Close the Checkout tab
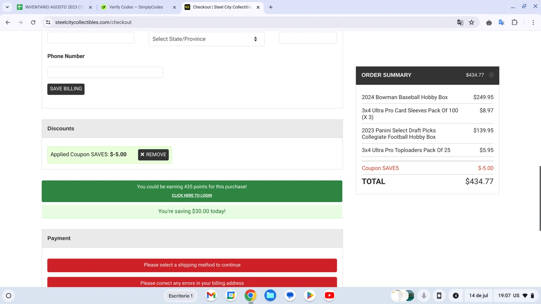 click(x=258, y=7)
